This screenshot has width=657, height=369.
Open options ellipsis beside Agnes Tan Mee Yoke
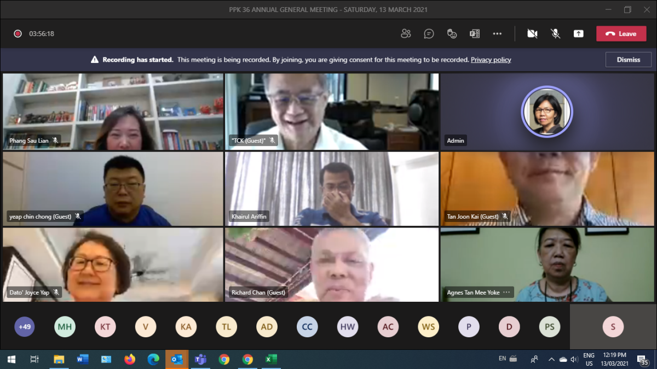pyautogui.click(x=506, y=292)
